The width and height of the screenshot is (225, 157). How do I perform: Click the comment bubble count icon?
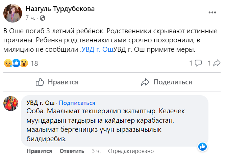pos(198,63)
